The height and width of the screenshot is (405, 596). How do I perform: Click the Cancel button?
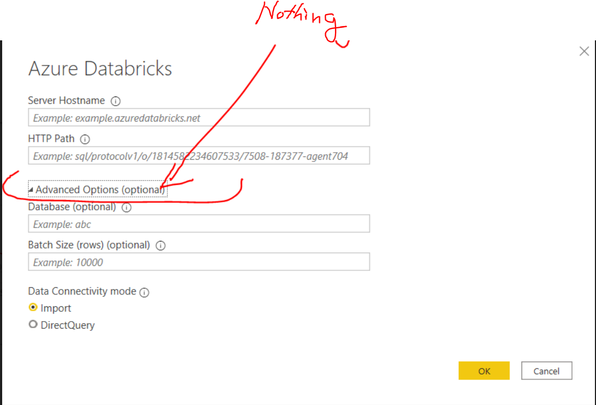click(546, 371)
